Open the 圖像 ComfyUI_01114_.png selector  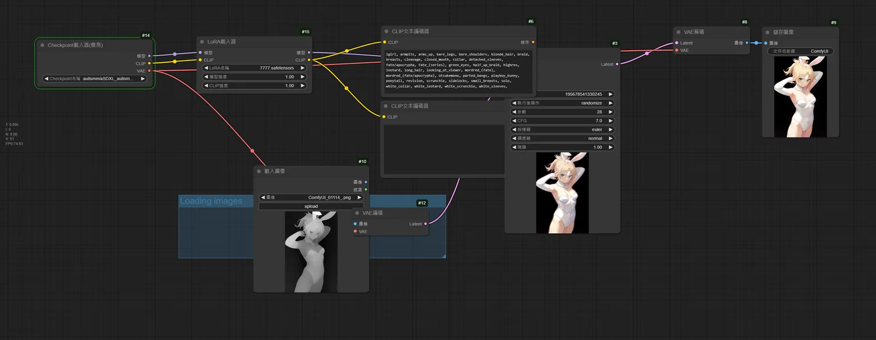(311, 197)
